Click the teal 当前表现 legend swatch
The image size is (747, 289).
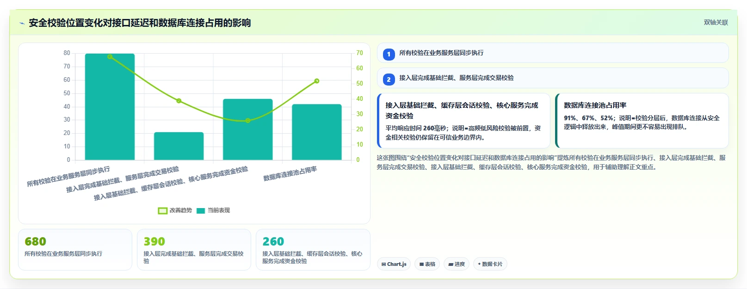(x=201, y=211)
